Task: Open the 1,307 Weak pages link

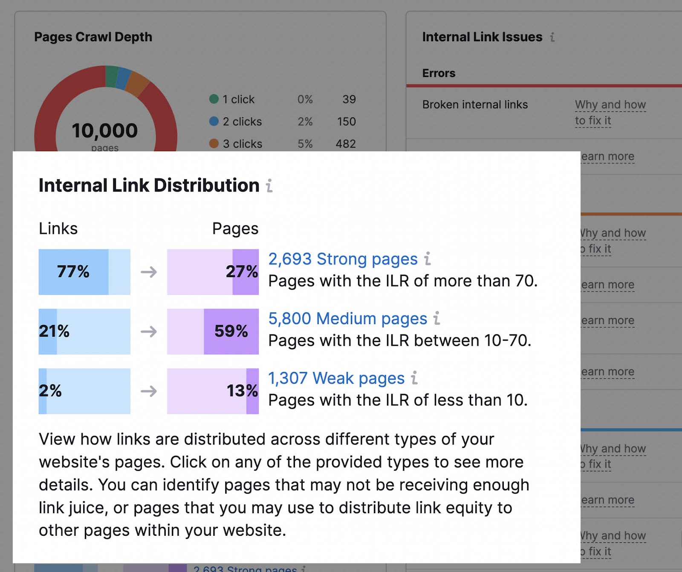Action: (x=336, y=378)
